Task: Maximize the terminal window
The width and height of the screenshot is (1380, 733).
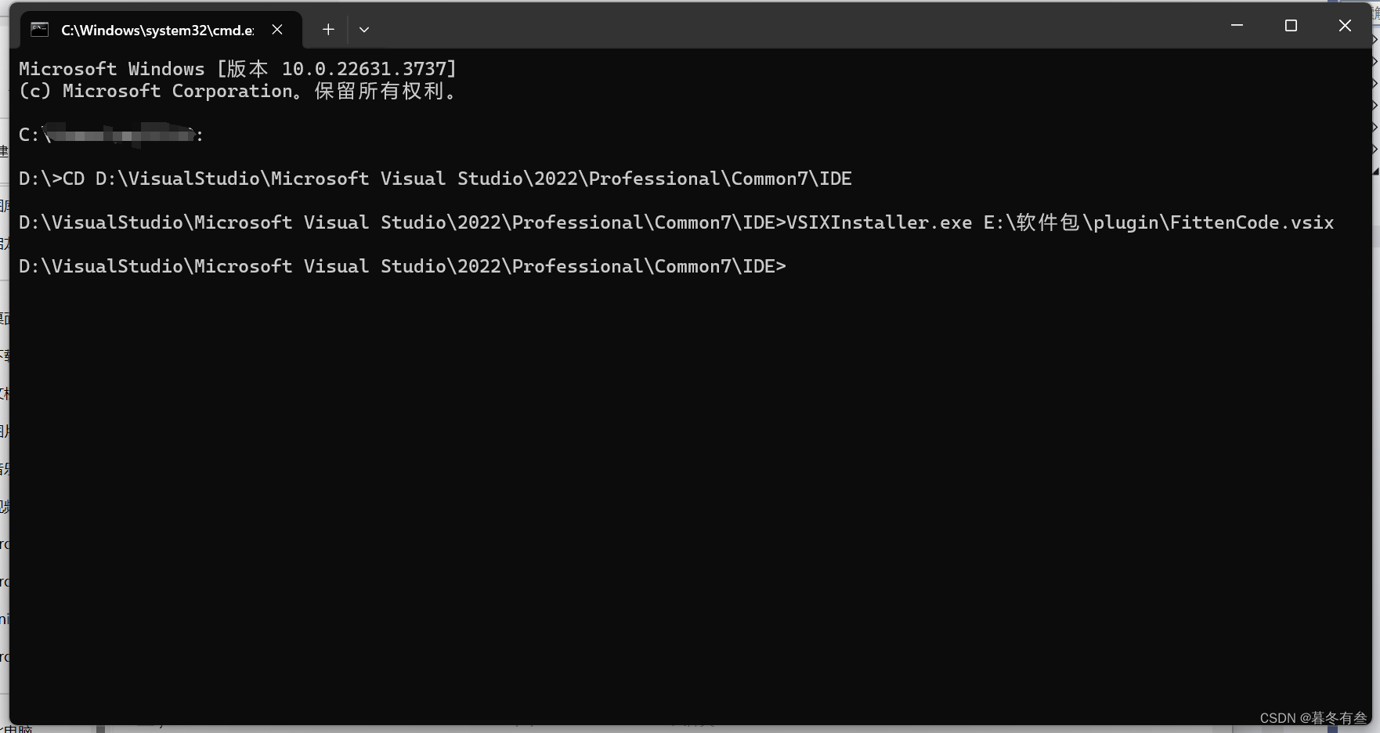Action: point(1291,26)
